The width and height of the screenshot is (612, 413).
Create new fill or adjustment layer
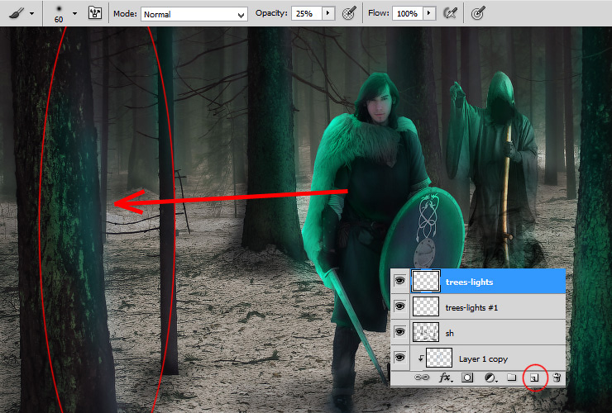(490, 377)
